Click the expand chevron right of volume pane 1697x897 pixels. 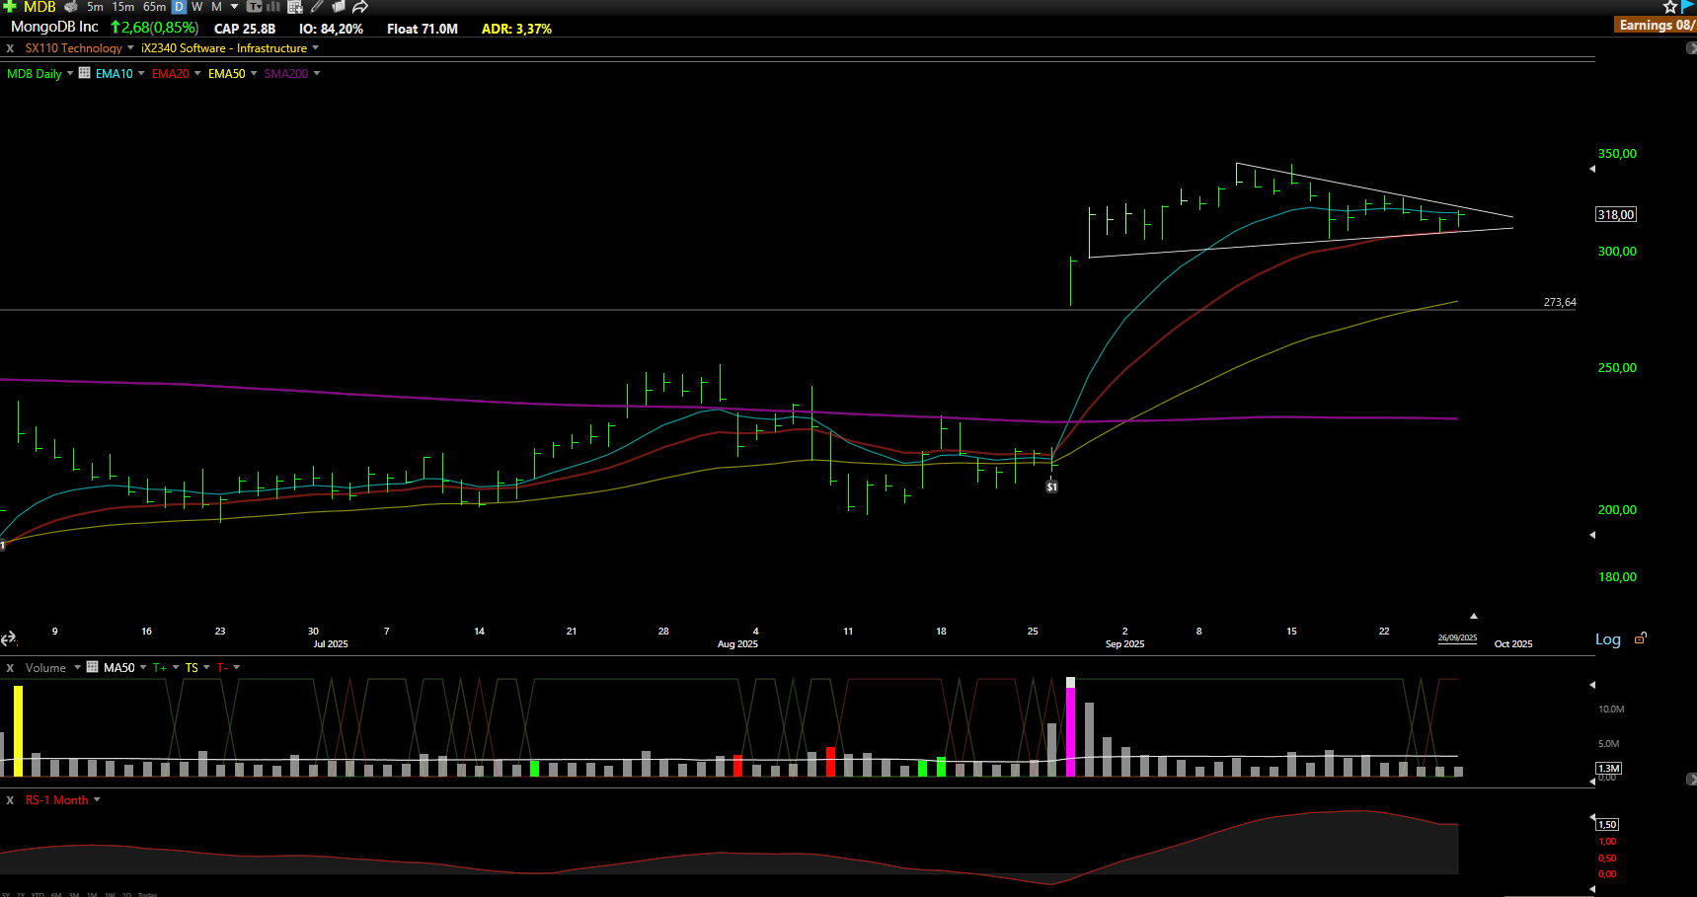coord(1691,780)
